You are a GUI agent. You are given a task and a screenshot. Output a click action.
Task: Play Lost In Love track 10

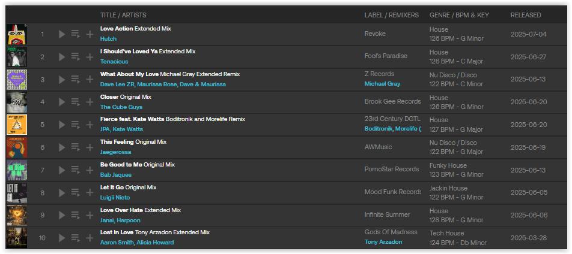coord(62,238)
